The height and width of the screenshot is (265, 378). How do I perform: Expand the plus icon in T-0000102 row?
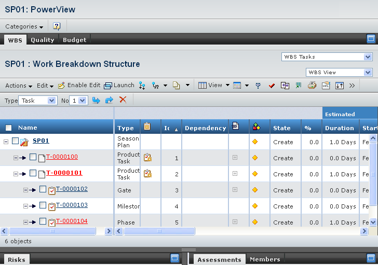[235, 190]
